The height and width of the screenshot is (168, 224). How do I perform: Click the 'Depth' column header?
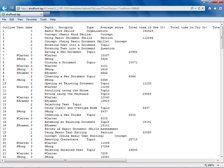[49, 27]
